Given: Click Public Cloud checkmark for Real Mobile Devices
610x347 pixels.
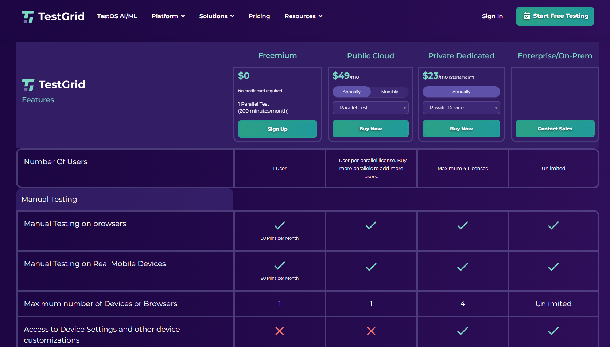Looking at the screenshot, I should pos(371,267).
